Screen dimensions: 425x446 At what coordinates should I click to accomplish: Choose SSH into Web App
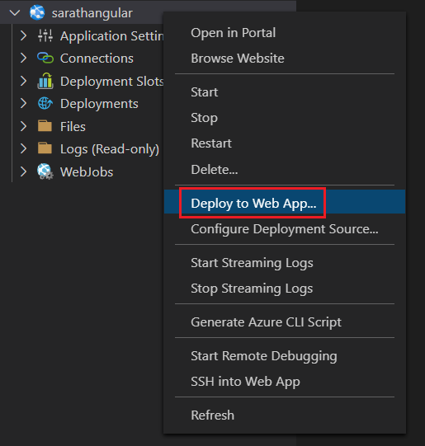[285, 382]
